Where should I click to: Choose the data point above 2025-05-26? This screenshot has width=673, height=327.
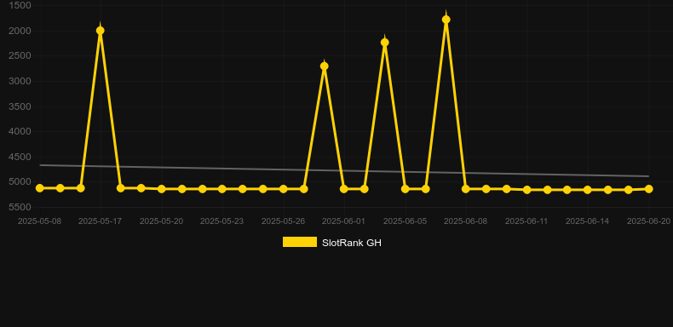click(x=284, y=189)
